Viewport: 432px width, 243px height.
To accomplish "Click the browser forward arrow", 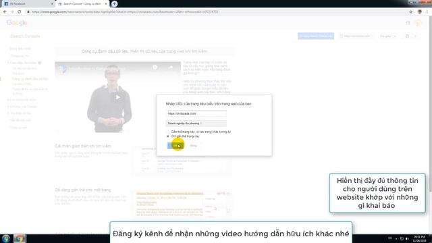I will point(12,12).
